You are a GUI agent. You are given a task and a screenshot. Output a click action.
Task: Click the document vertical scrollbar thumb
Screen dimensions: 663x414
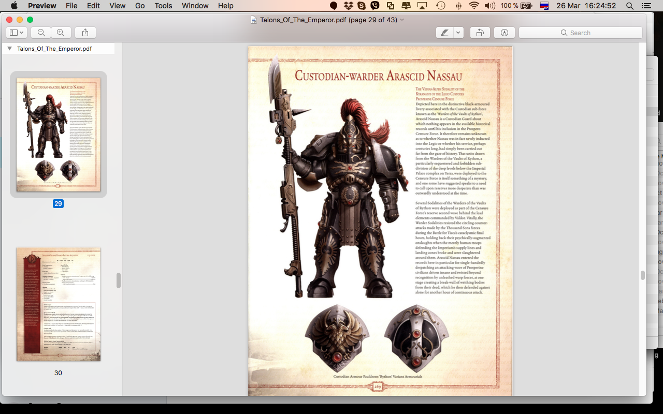click(643, 275)
